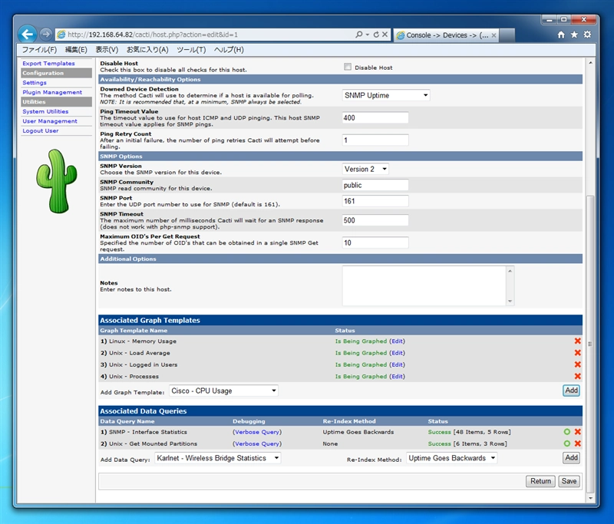The image size is (614, 524).
Task: Remove Unix - Load Average graph template
Action: pyautogui.click(x=577, y=353)
